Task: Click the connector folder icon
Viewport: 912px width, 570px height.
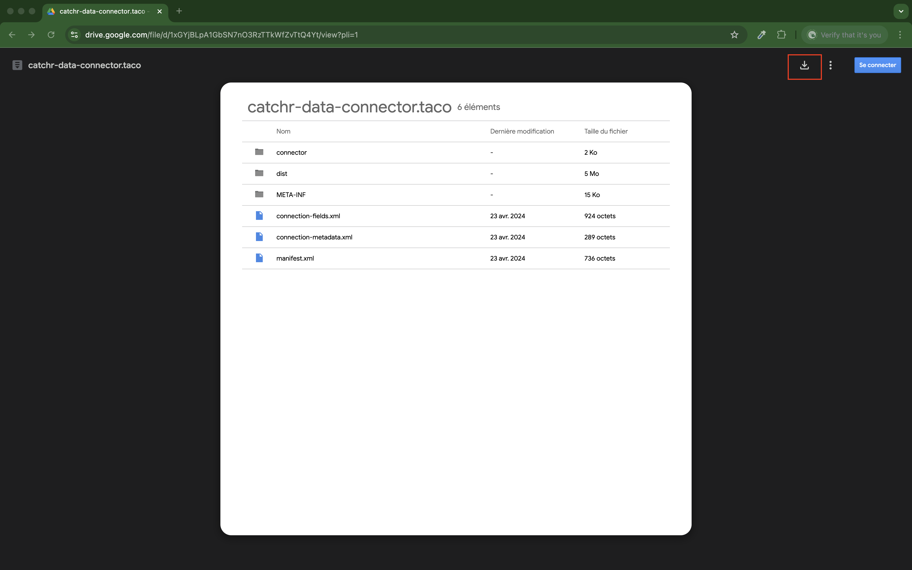Action: 259,152
